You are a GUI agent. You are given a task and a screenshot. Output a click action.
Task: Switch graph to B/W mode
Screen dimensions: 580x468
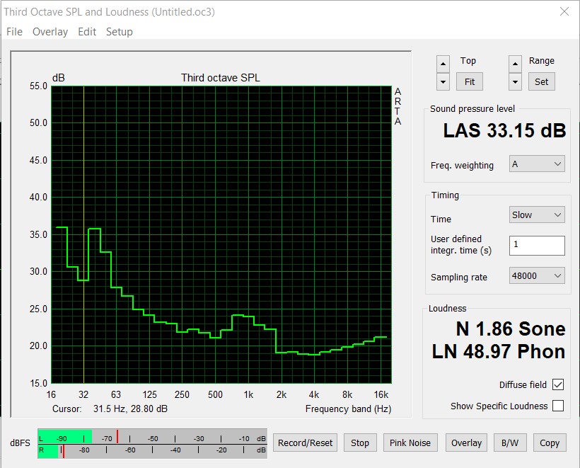[x=510, y=443]
